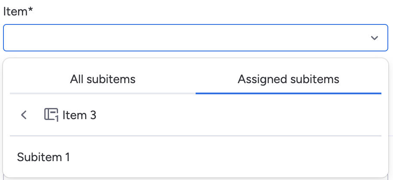
Task: Show all subitems in the dropdown panel
Action: 103,79
